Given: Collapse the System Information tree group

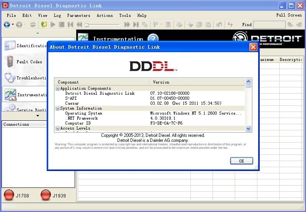Looking at the screenshot, I should 57,108.
